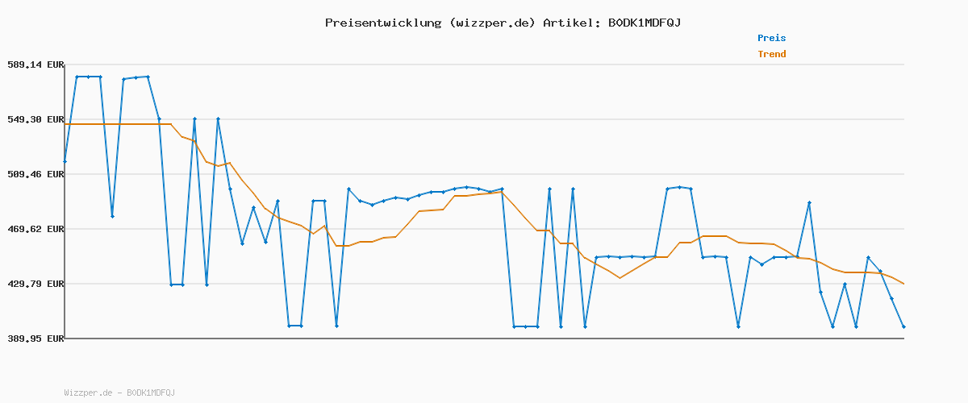Click the orange trend line's left start
This screenshot has height=403, width=968.
coord(66,124)
